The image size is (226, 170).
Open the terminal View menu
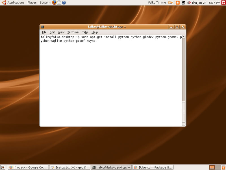tap(61, 32)
